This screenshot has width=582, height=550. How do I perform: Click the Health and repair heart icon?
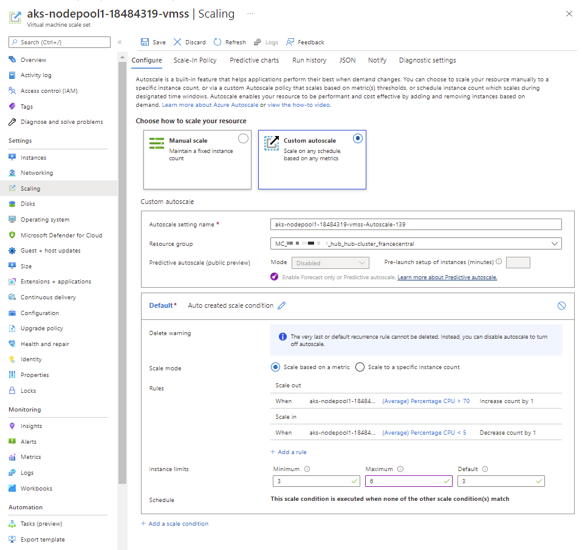(12, 344)
